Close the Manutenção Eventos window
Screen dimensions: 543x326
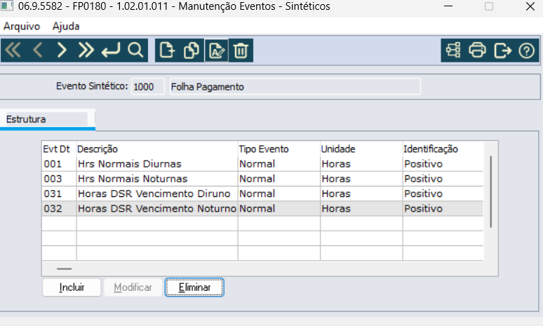(x=530, y=6)
